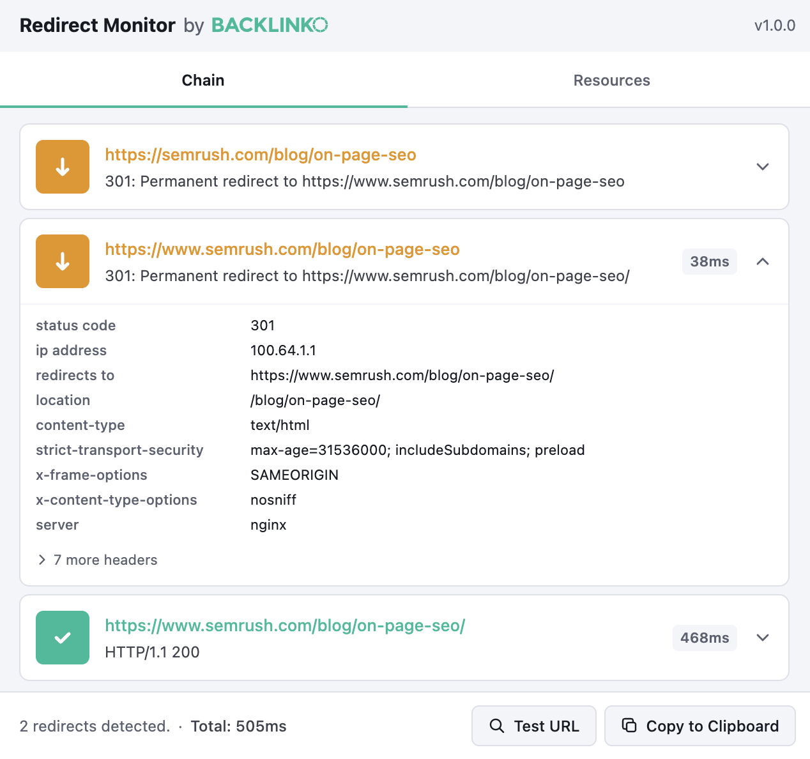Click the second entry's 301 Permanent redirect description
The height and width of the screenshot is (759, 810).
367,276
